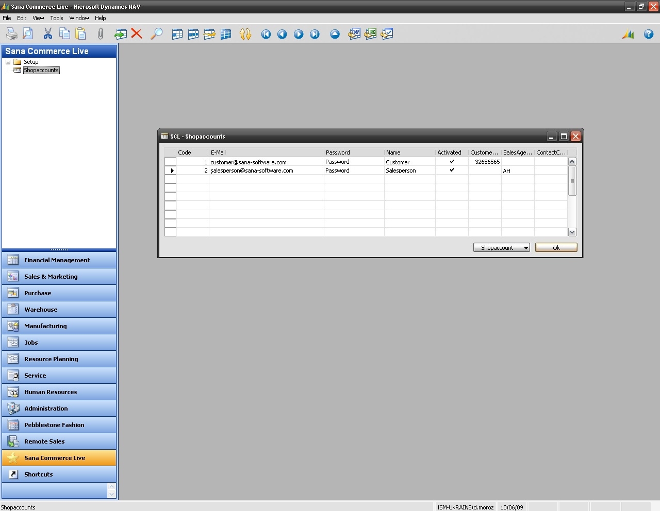
Task: Open the View menu
Action: 38,18
